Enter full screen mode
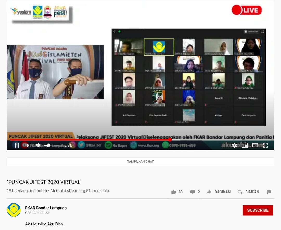Image resolution: width=281 pixels, height=230 pixels. (x=266, y=145)
